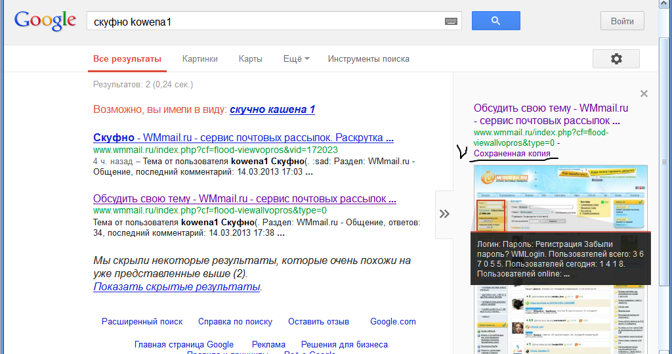Viewport: 672px width, 354px height.
Task: Collapse preview with the double-chevron arrow
Action: [x=444, y=213]
